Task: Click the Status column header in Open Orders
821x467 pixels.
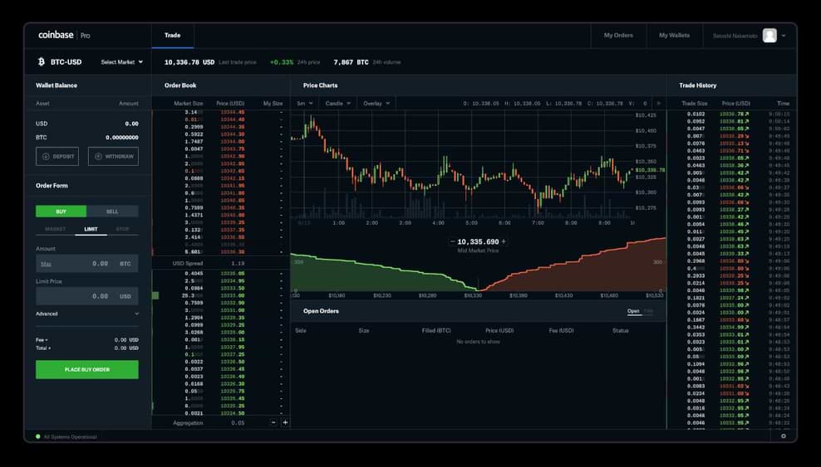Action: pyautogui.click(x=621, y=330)
